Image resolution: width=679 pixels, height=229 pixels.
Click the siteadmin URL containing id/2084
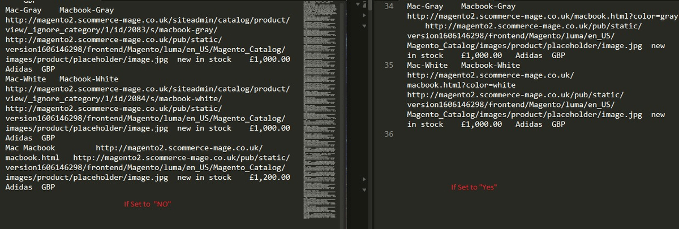(147, 94)
